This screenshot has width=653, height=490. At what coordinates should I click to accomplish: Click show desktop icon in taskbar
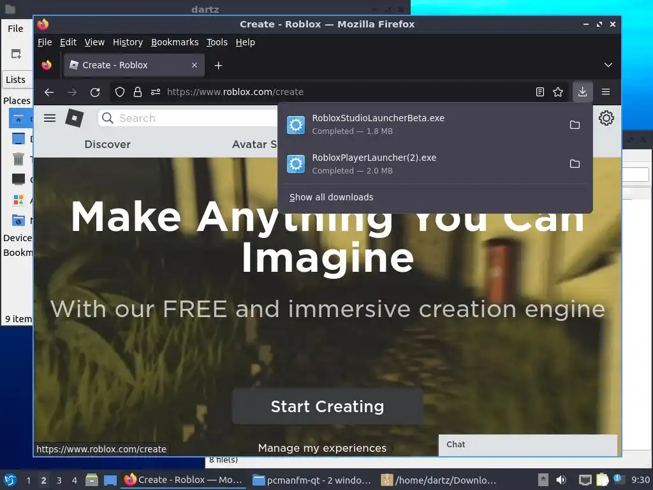tap(110, 480)
